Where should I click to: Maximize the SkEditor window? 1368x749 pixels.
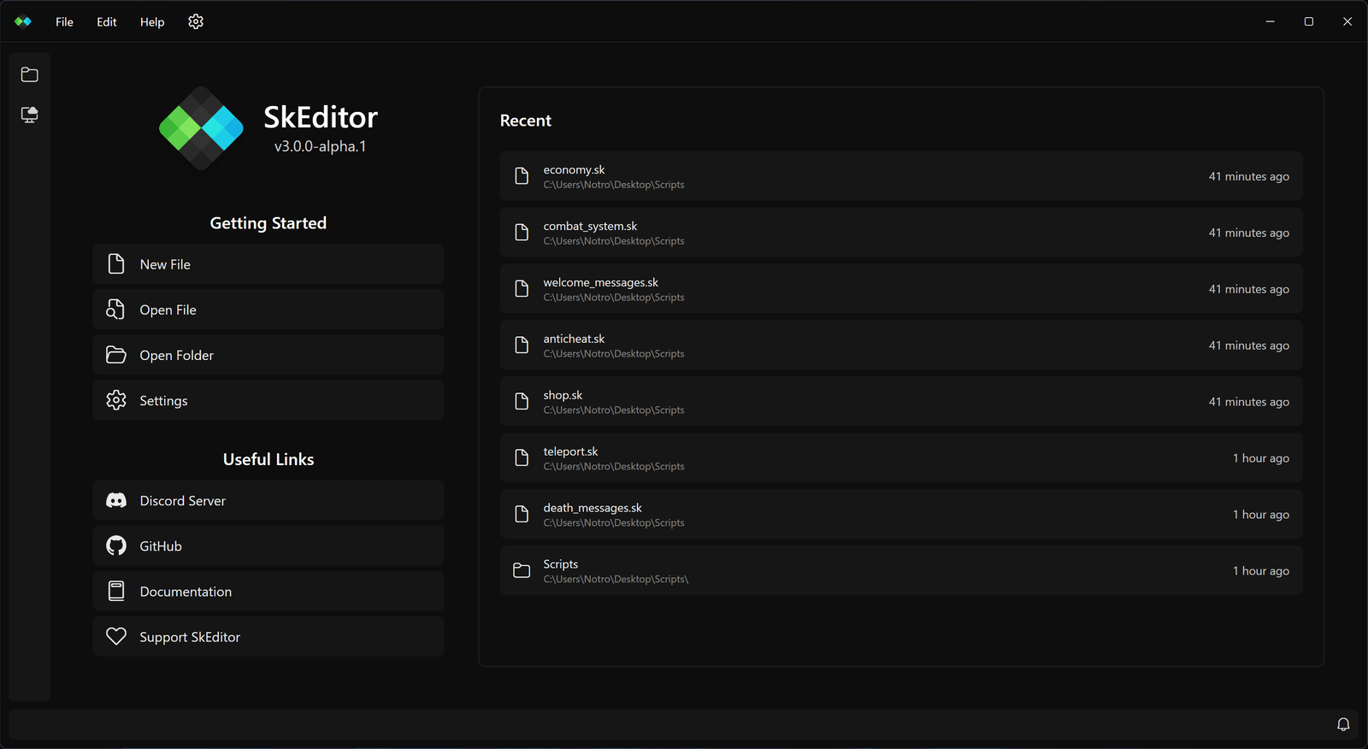pyautogui.click(x=1308, y=21)
